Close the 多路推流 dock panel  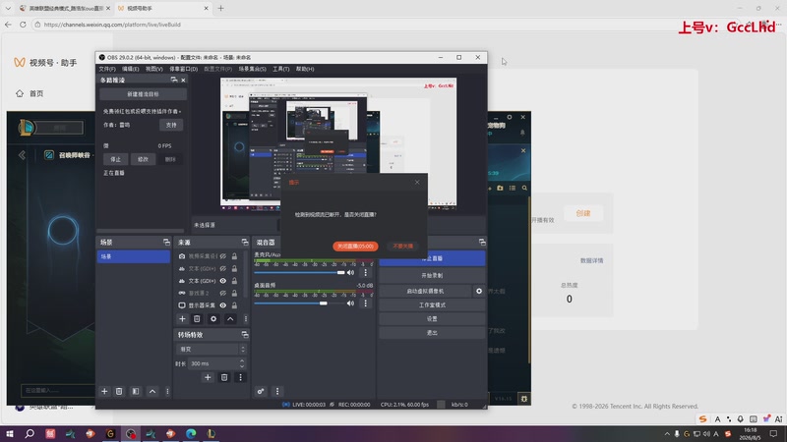[183, 81]
